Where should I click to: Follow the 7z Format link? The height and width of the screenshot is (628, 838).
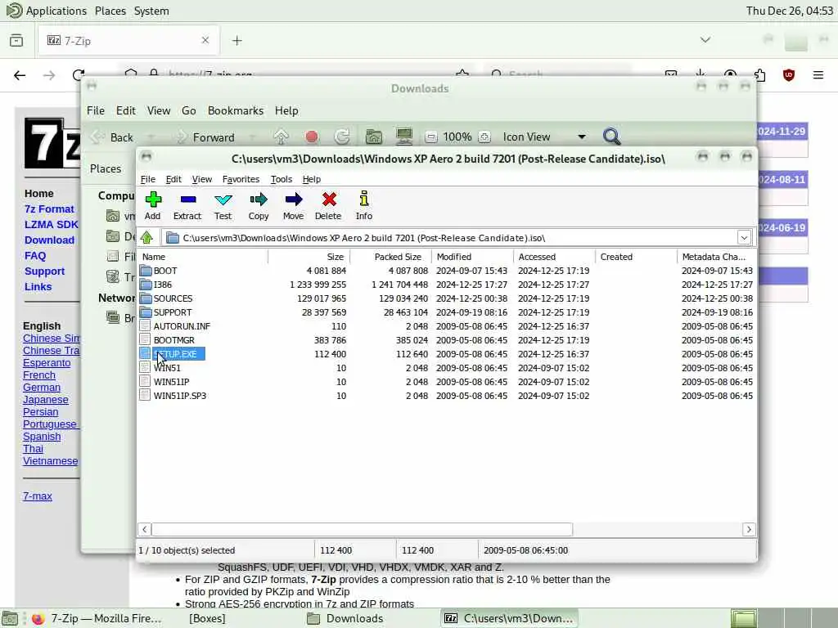49,209
